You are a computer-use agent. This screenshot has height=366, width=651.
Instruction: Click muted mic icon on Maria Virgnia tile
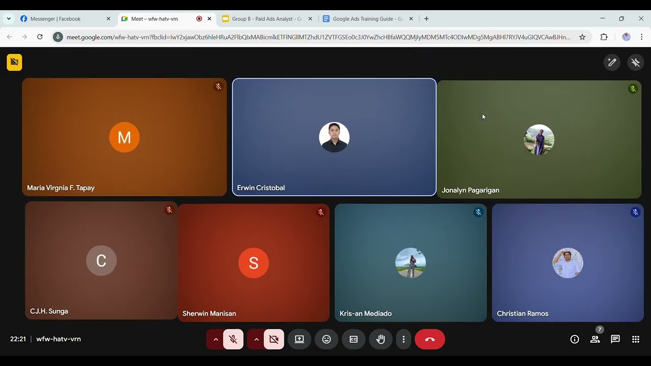click(218, 86)
